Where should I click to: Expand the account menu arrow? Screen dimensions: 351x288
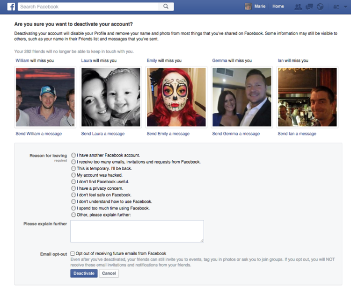pos(345,7)
